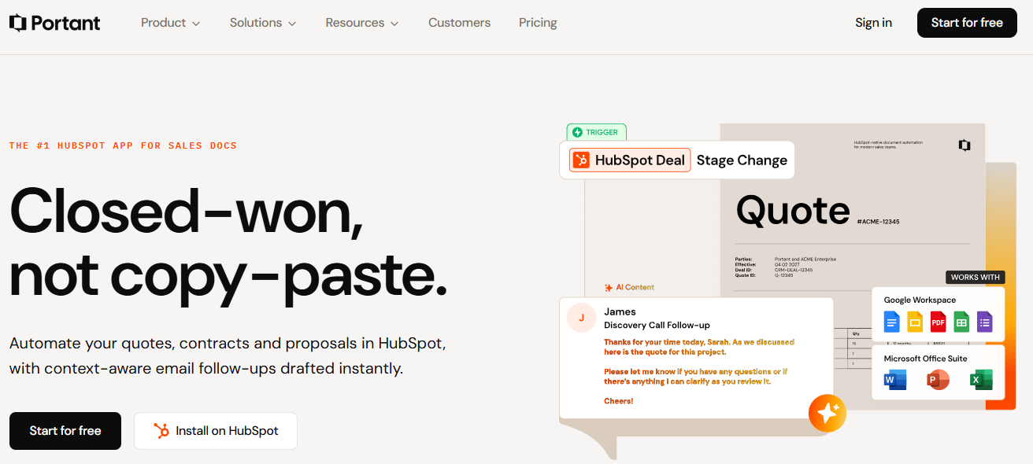Click the Google Forms icon
Viewport: 1033px width, 464px height.
984,322
